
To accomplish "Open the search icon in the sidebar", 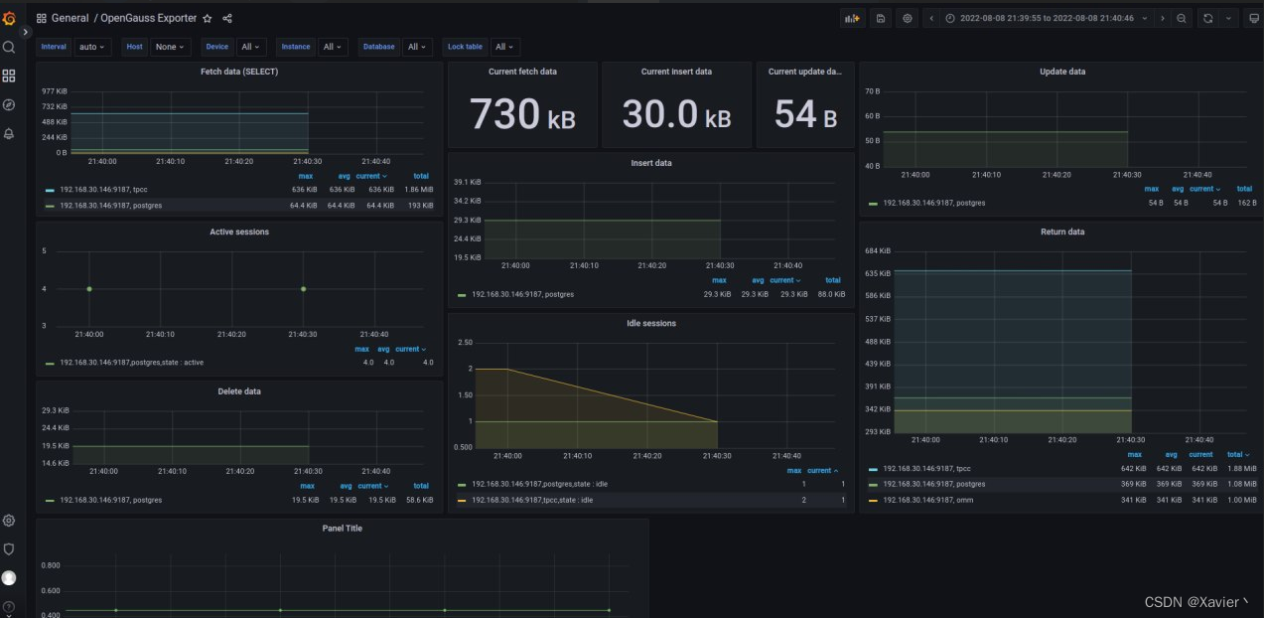I will [9, 47].
